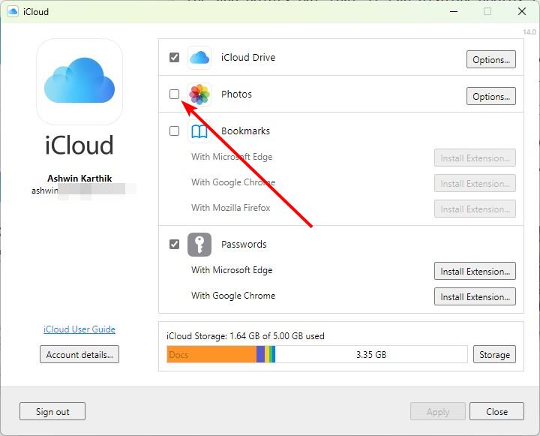The width and height of the screenshot is (540, 436).
Task: Sign out of iCloud
Action: coord(52,411)
